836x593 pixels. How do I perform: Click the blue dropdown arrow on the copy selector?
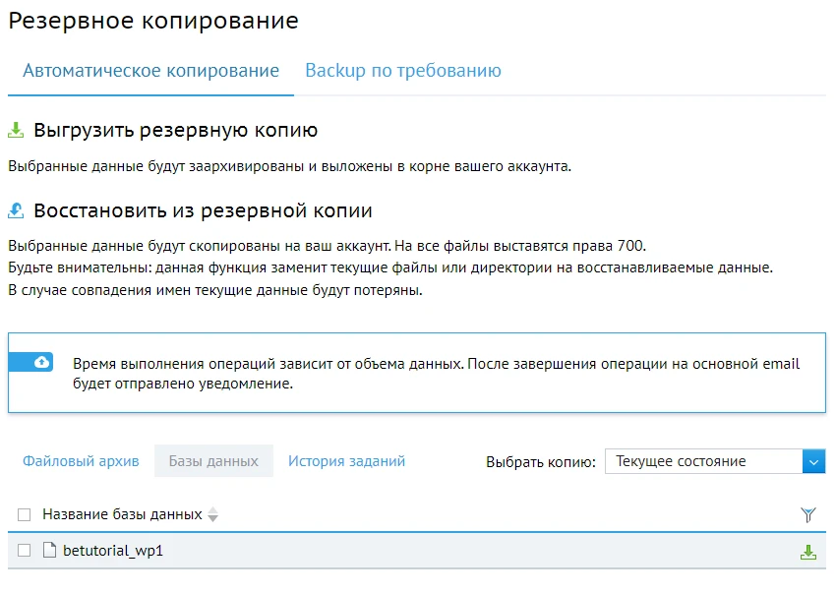coord(815,460)
